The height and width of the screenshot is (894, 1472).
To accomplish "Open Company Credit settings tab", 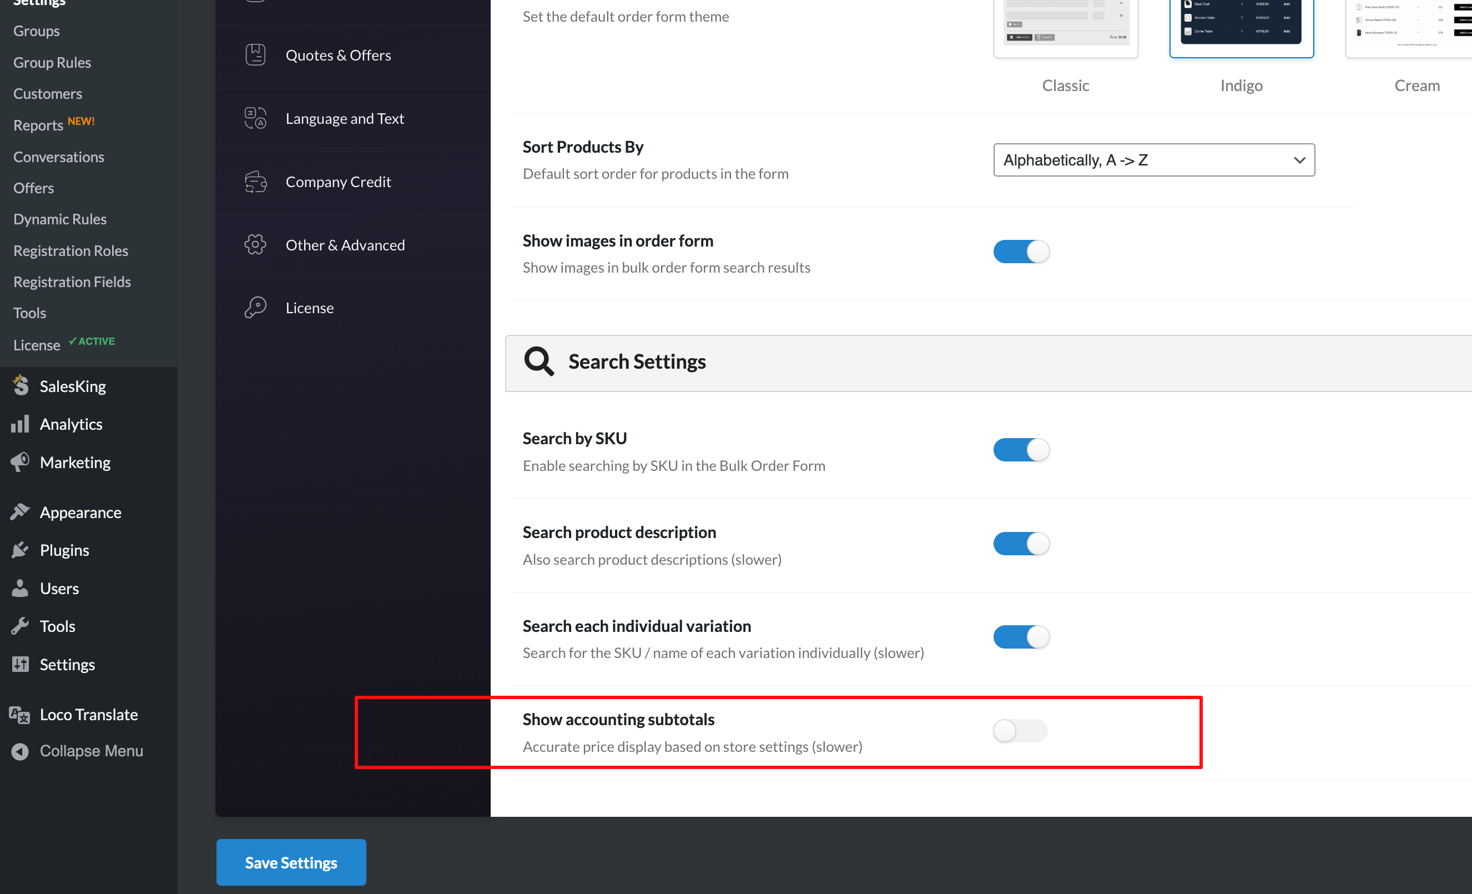I will [352, 182].
